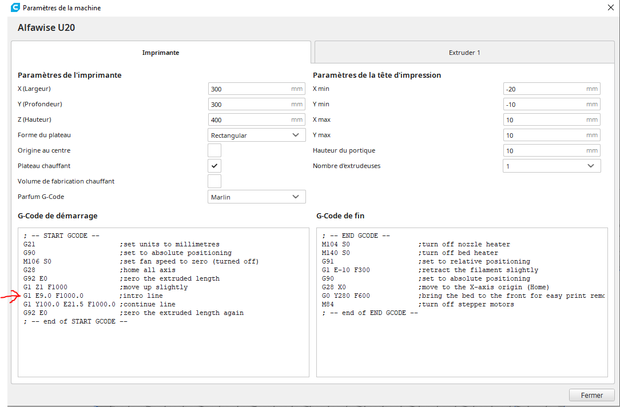This screenshot has height=407, width=620.
Task: Click the Alfawise U20 heading
Action: pos(46,27)
